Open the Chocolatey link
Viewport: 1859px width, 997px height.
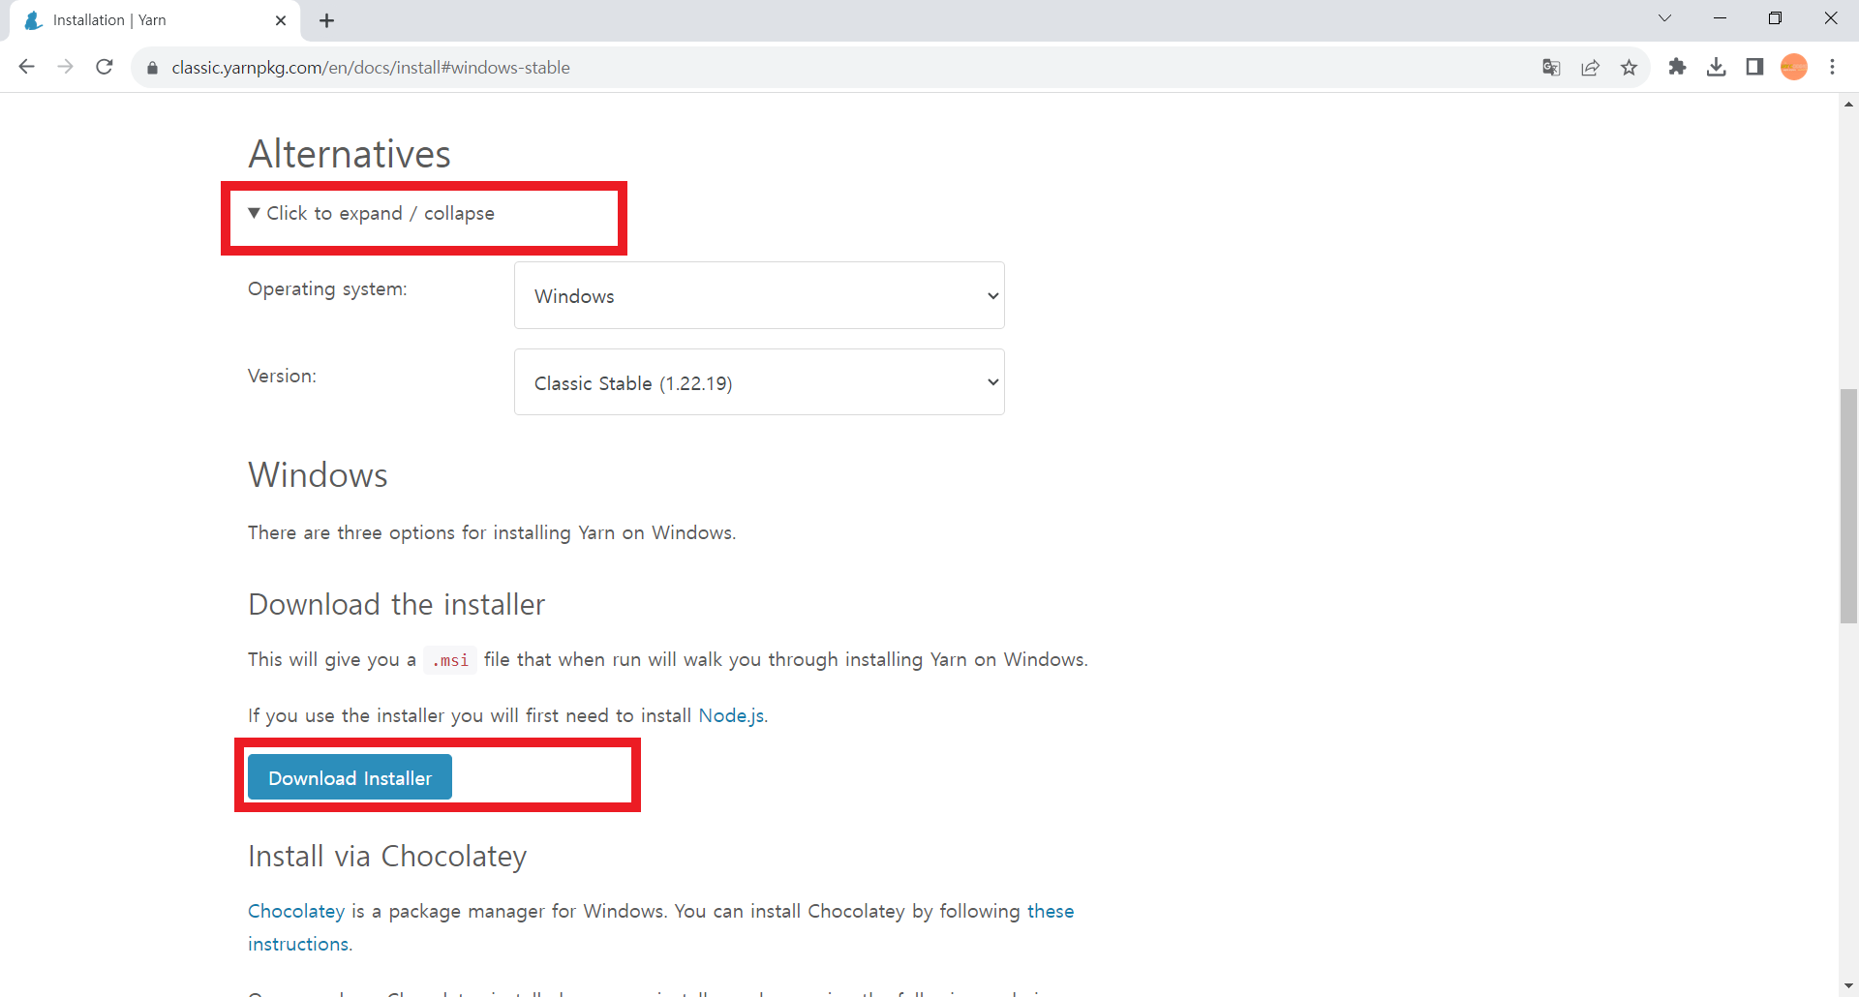pyautogui.click(x=296, y=911)
